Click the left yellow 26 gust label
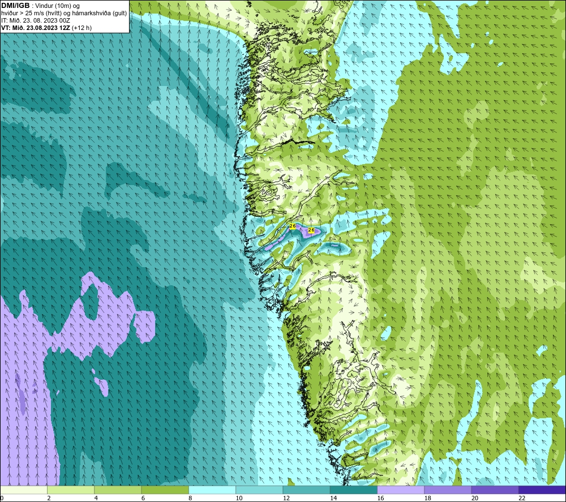The width and height of the screenshot is (566, 502). coord(293,226)
